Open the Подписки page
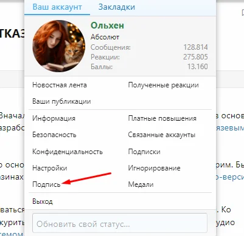244x236 pixels. coord(144,152)
